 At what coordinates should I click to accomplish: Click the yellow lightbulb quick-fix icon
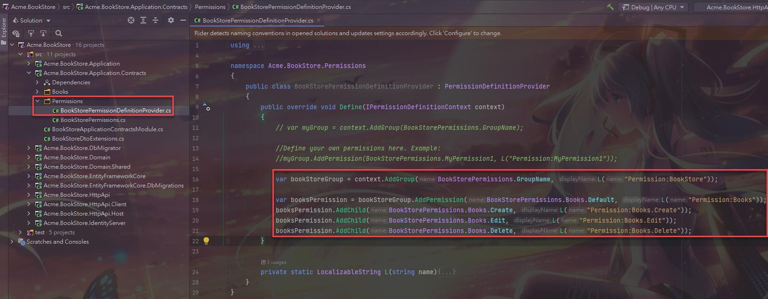click(x=206, y=241)
